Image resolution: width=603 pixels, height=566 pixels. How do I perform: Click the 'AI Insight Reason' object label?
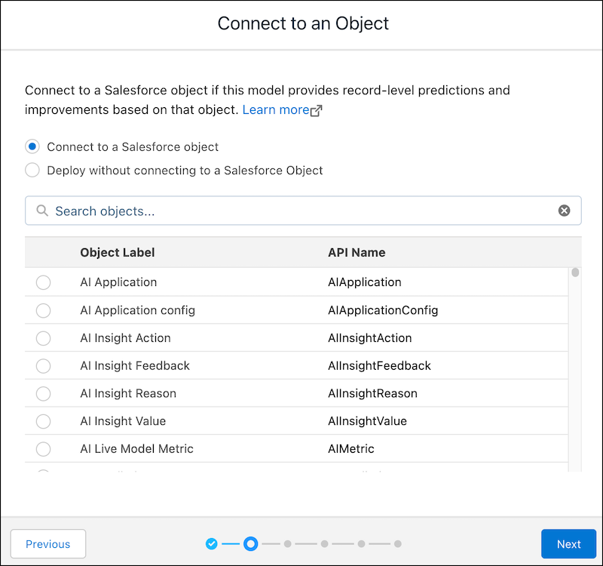(128, 393)
